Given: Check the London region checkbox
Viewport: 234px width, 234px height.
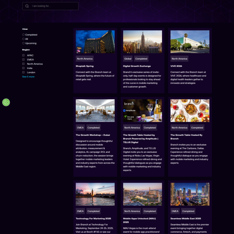Looking at the screenshot, I should 23,72.
